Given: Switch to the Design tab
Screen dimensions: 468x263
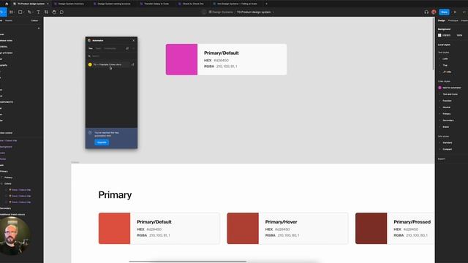Looking at the screenshot, I should pyautogui.click(x=442, y=20).
